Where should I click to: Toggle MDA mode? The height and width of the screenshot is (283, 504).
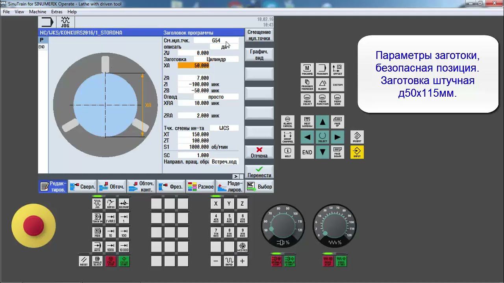pos(97,232)
